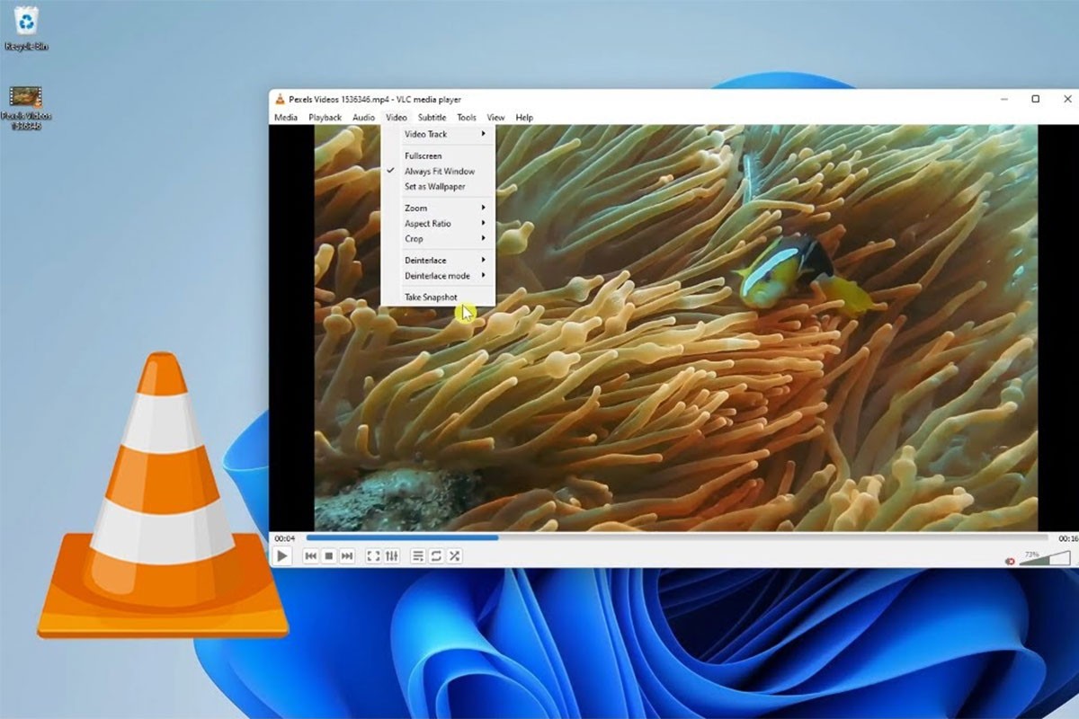Select Pexels Videos desktop file icon
The width and height of the screenshot is (1079, 719).
pos(26,108)
